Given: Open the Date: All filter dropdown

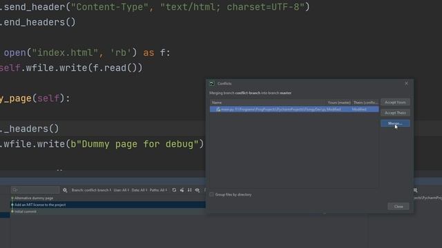Looking at the screenshot, I should 140,190.
